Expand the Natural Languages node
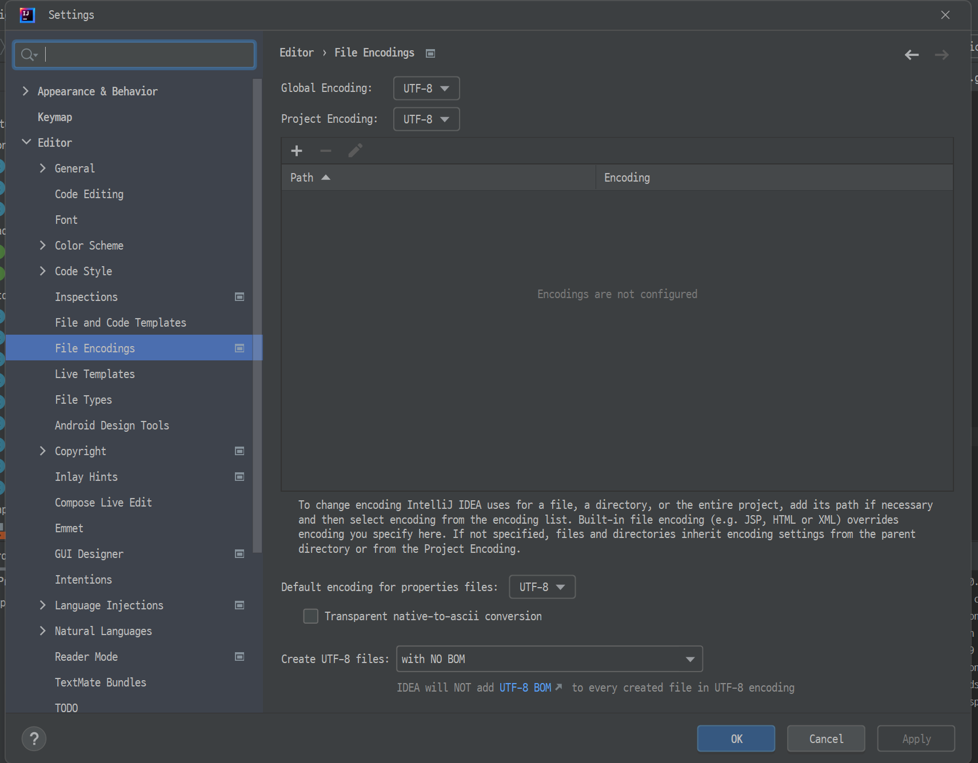This screenshot has height=763, width=978. click(x=42, y=631)
